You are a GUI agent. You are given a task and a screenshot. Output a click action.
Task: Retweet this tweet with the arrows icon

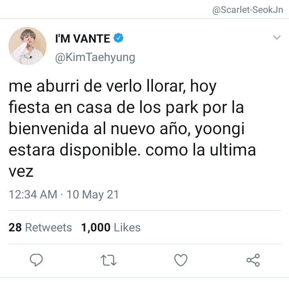(x=108, y=260)
